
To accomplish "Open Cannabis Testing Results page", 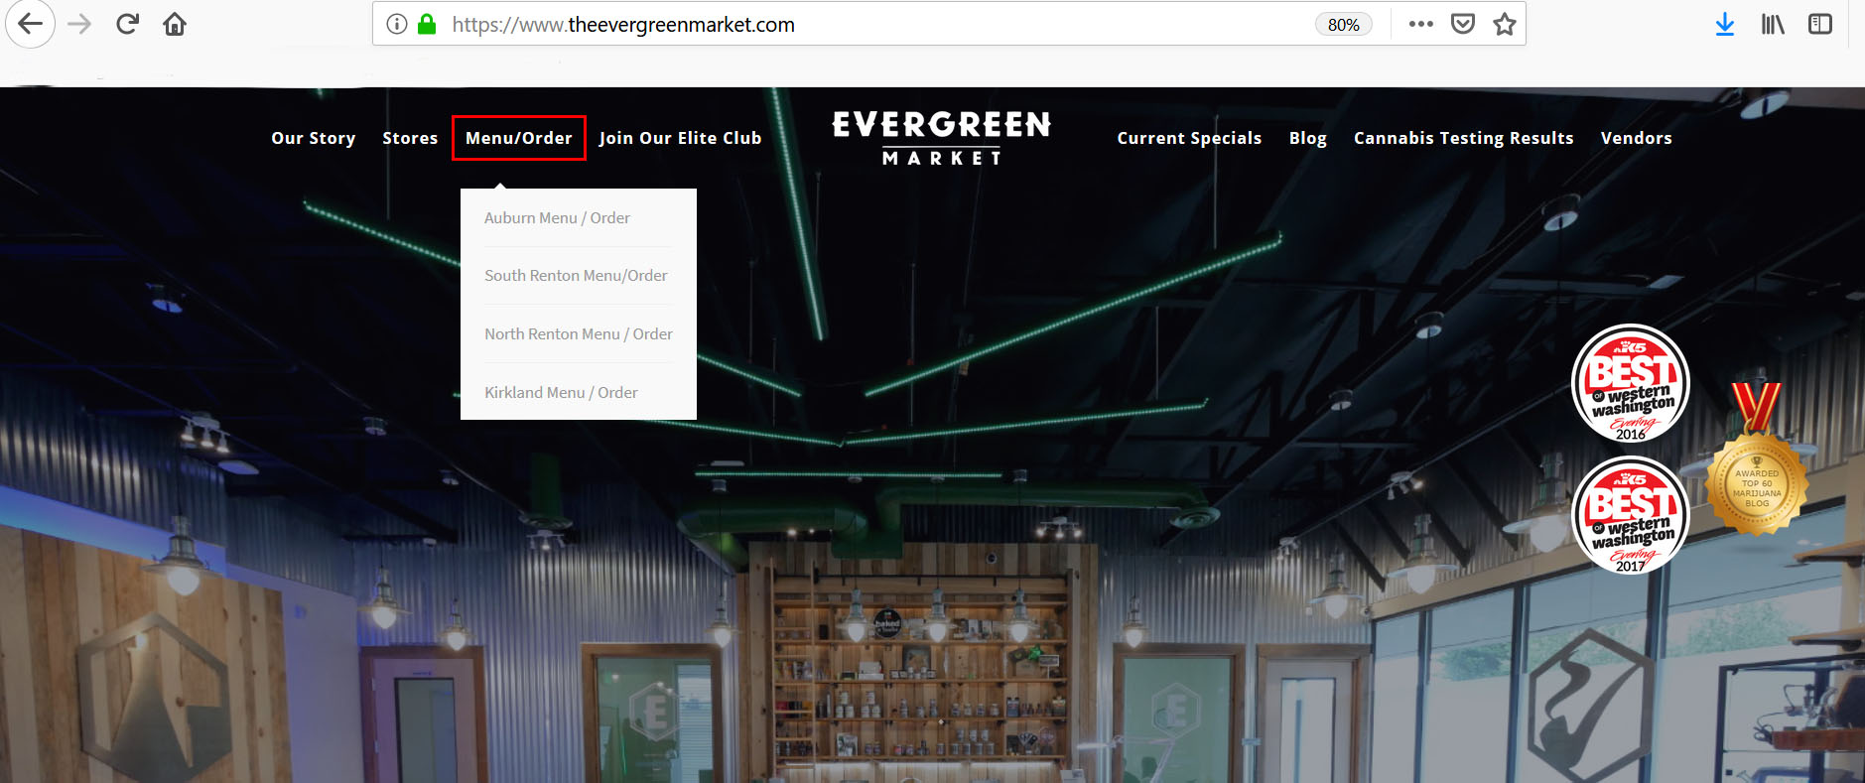I will click(1464, 138).
